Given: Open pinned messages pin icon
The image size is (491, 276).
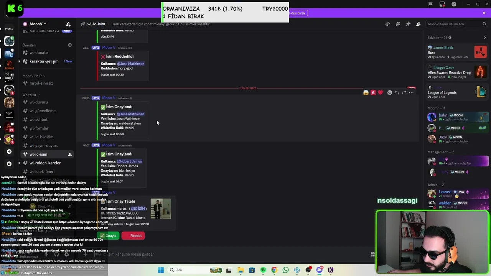Looking at the screenshot, I should click(408, 24).
